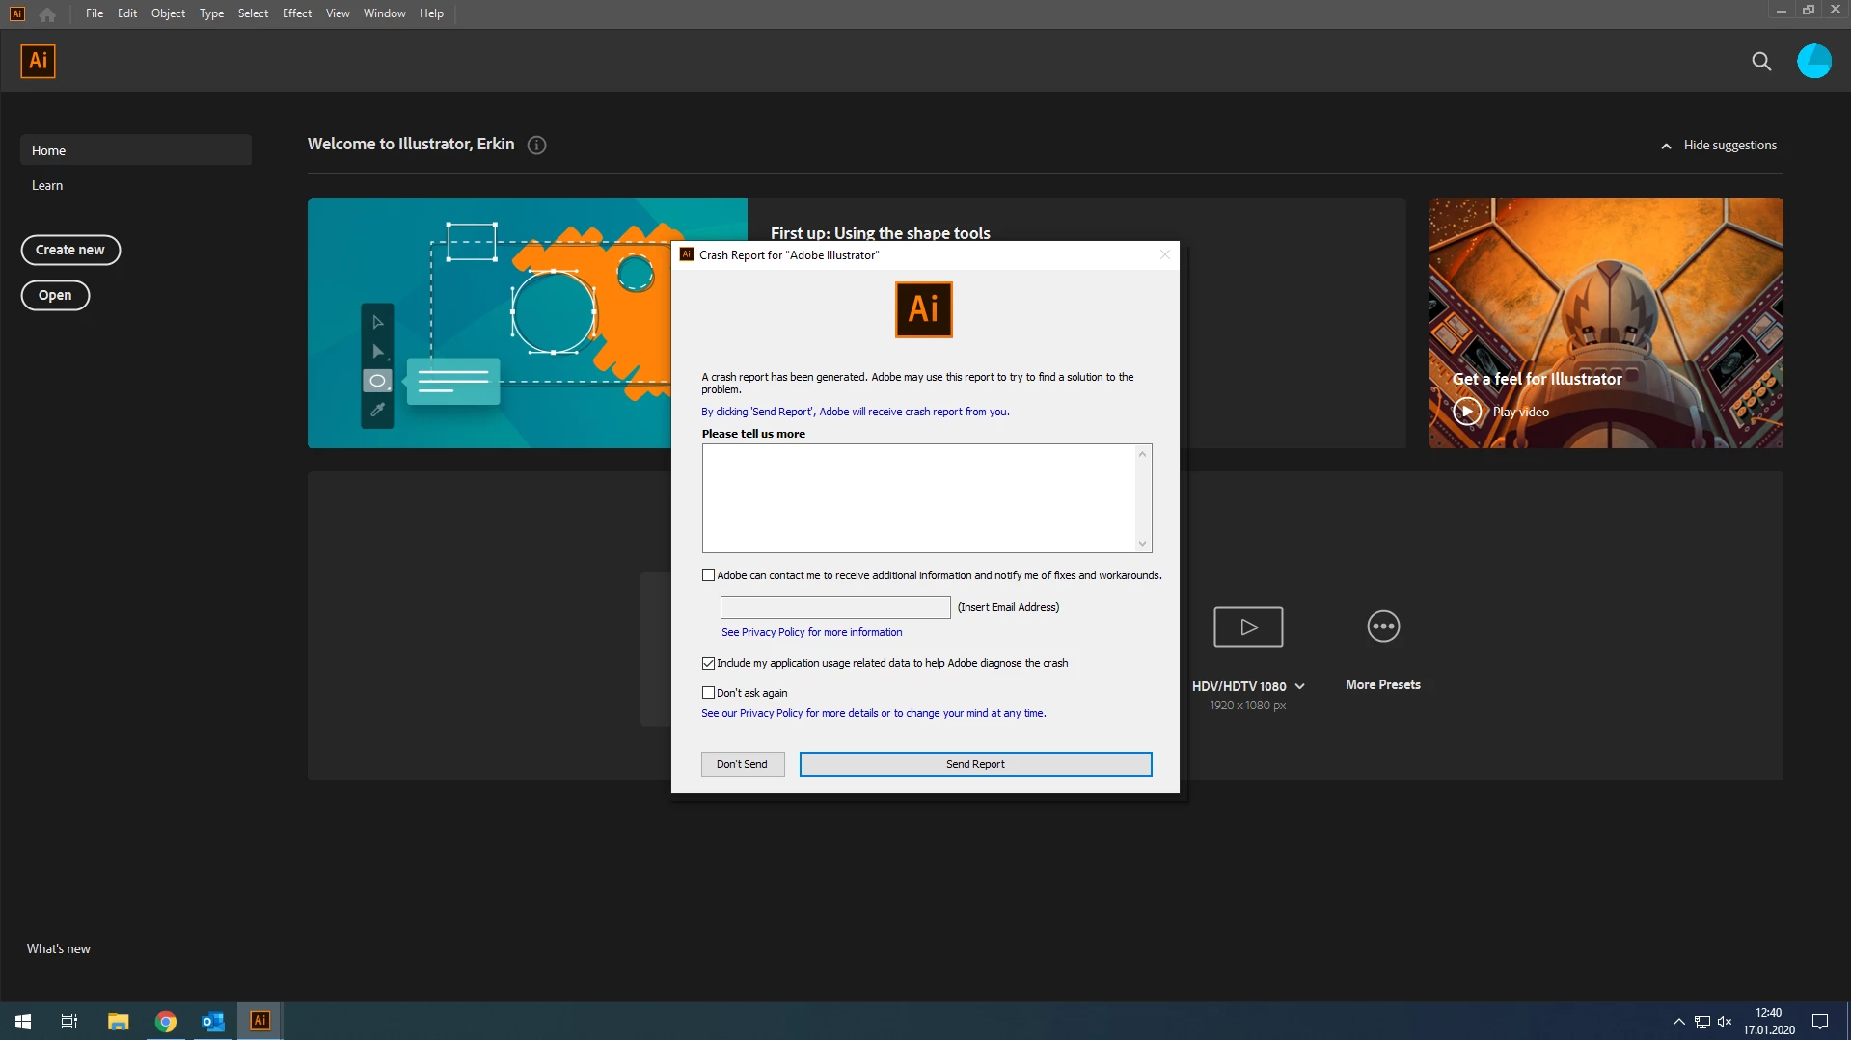Open the Object menu
Screen dimensions: 1851x1040
pos(168,13)
